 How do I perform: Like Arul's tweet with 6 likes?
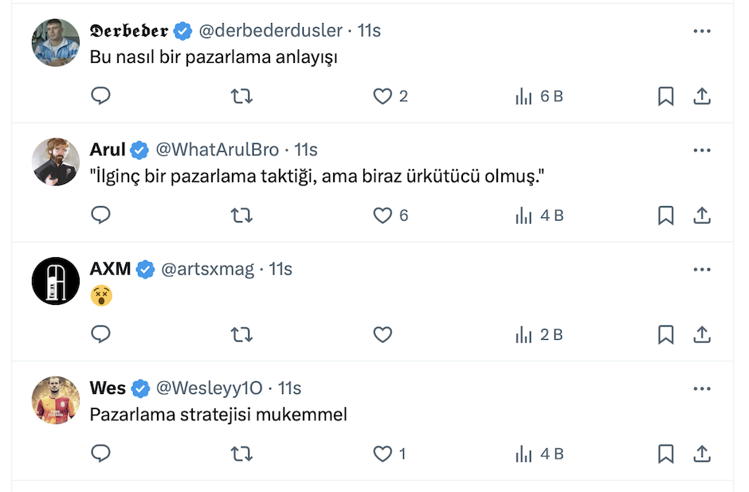click(x=383, y=216)
